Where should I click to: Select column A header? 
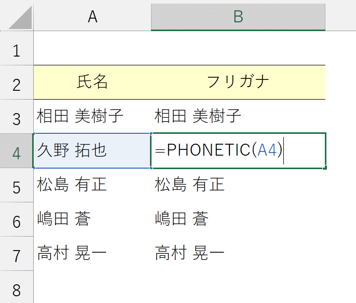click(92, 17)
